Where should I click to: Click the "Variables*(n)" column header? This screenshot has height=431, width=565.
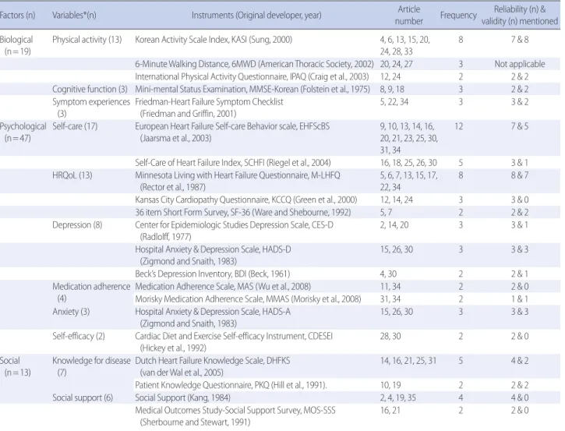74,15
